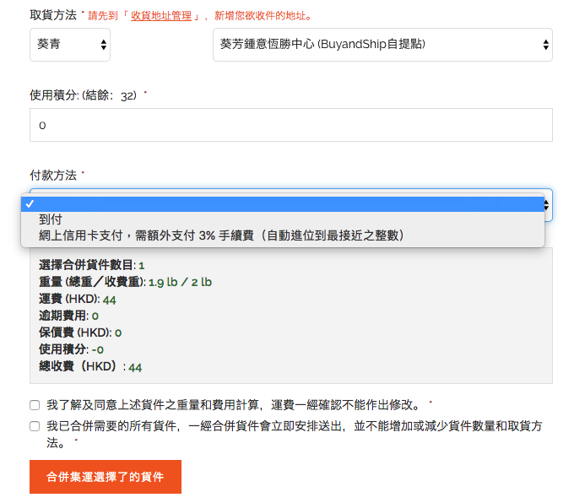Image resolution: width=585 pixels, height=503 pixels.
Task: Choose 網上信用卡支付 with 3% fee option
Action: point(221,235)
